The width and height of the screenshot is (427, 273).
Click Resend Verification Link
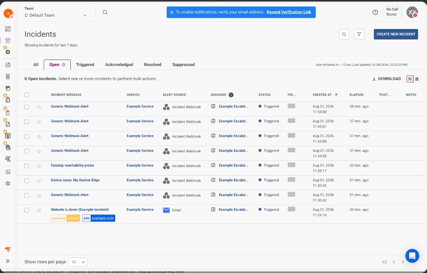[x=289, y=12]
